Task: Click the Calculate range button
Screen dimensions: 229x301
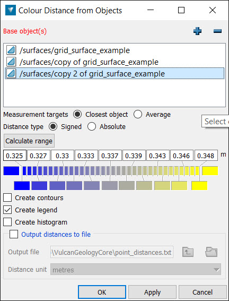Action: point(29,141)
